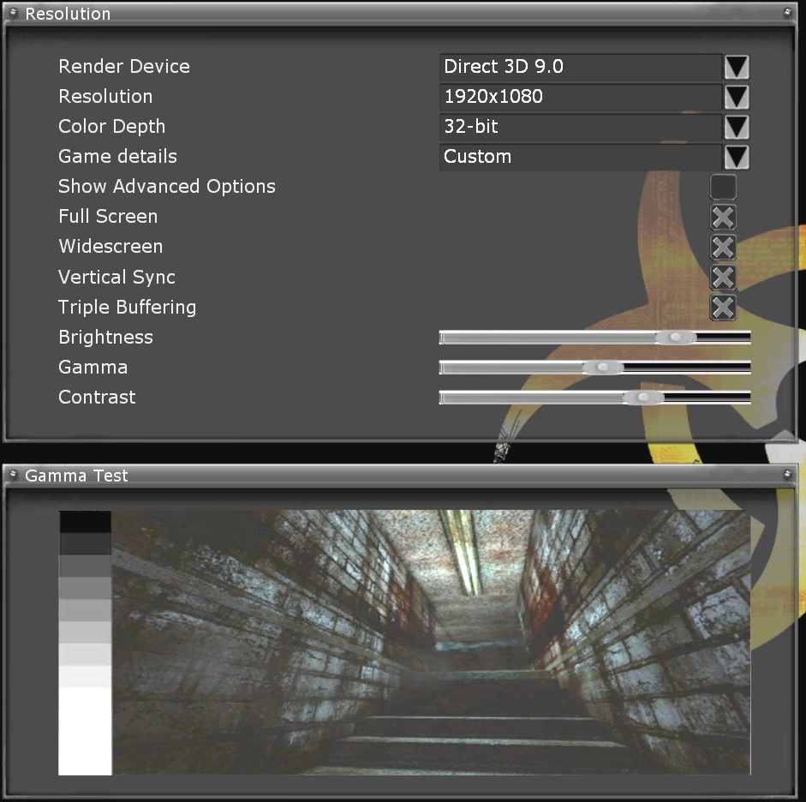Click the Gamma Test title text

coord(76,476)
